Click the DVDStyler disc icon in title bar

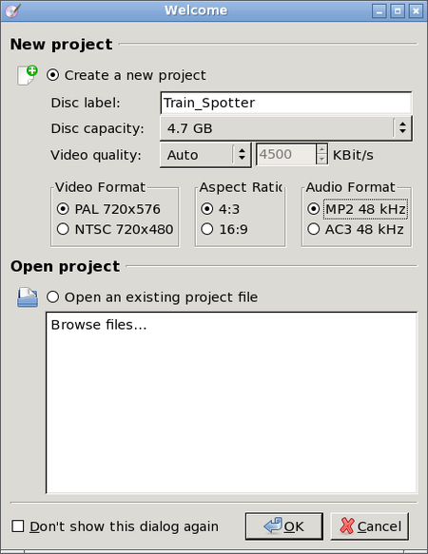click(x=13, y=10)
